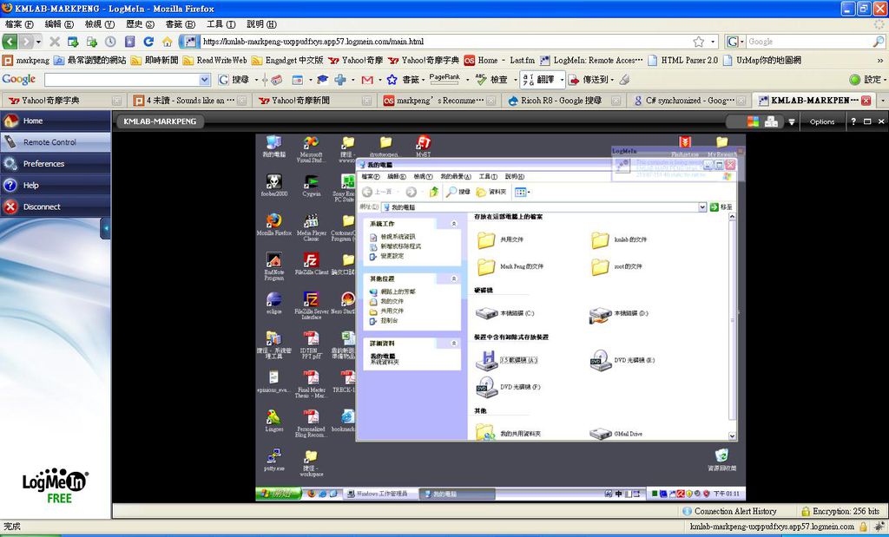This screenshot has width=889, height=537.
Task: Open the back/forward history dropdown arrow
Action: (38, 42)
